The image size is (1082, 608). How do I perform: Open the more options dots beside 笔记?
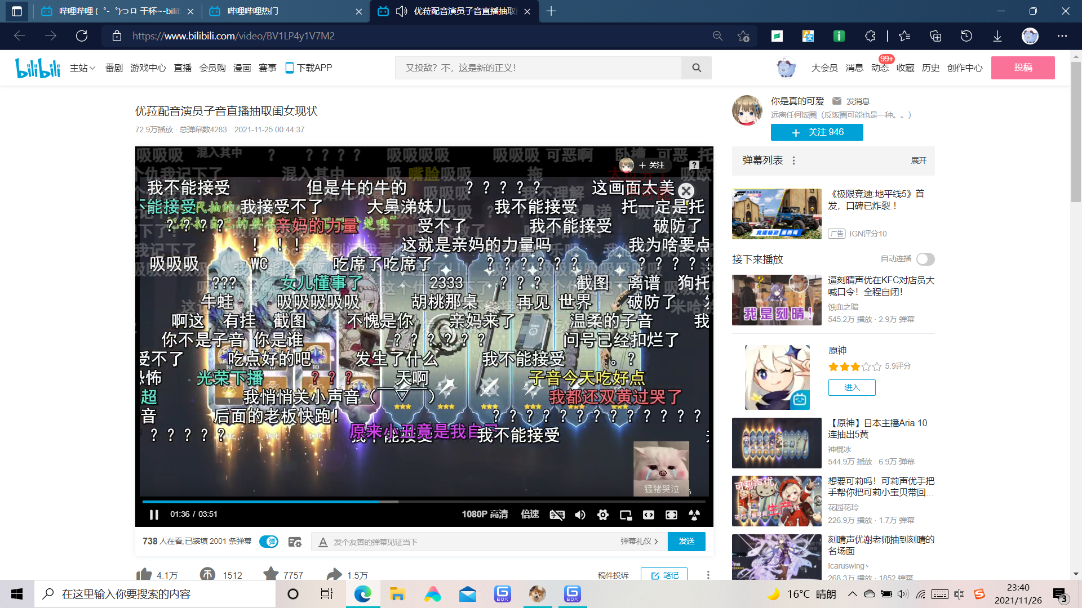tap(708, 575)
